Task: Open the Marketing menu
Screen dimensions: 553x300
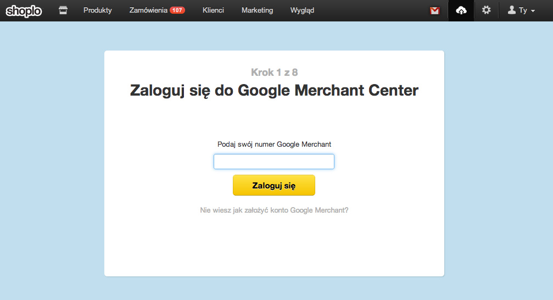Action: click(257, 10)
